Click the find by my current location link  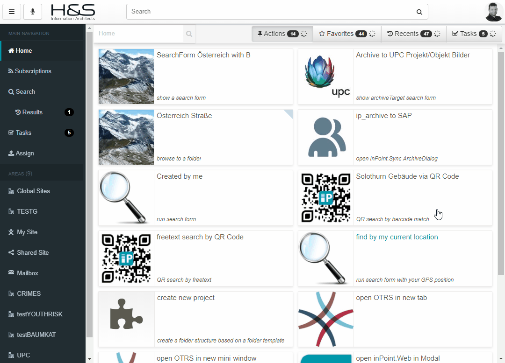pos(397,237)
